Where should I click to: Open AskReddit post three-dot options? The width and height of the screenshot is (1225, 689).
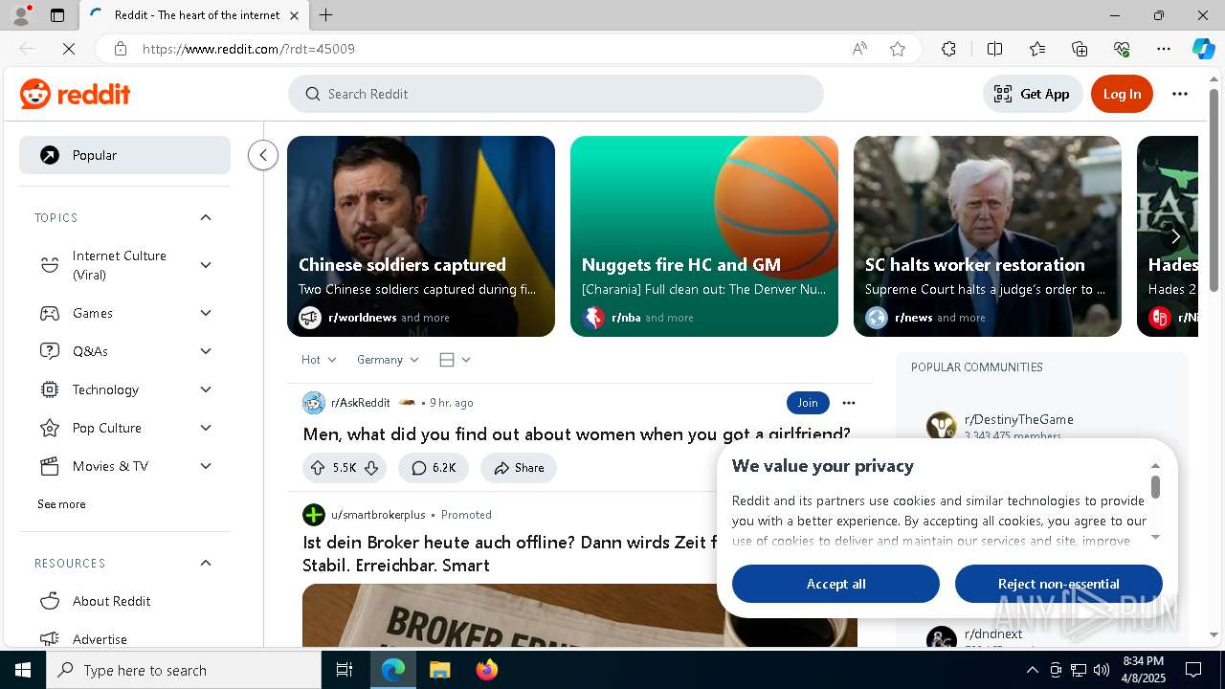pos(849,403)
